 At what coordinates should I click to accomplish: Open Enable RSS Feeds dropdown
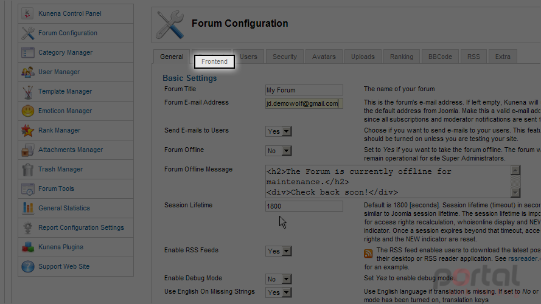[279, 251]
